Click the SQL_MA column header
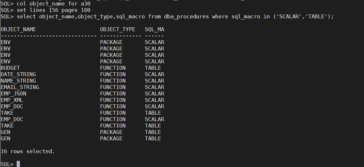The image size is (364, 167). point(154,30)
